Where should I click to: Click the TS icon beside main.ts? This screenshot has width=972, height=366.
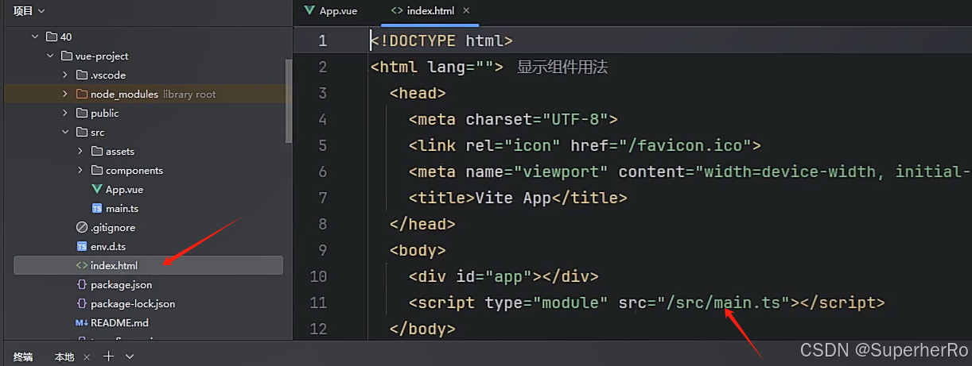pos(97,208)
